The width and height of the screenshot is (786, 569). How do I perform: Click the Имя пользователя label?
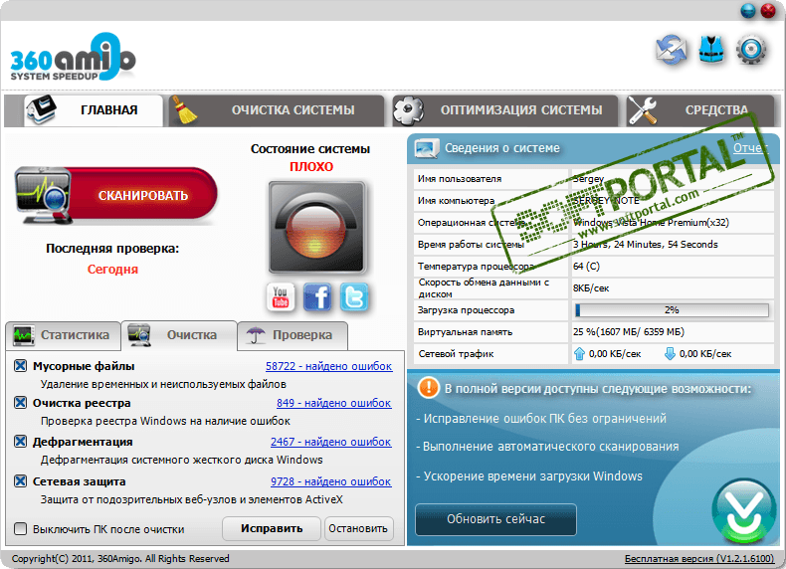(460, 179)
